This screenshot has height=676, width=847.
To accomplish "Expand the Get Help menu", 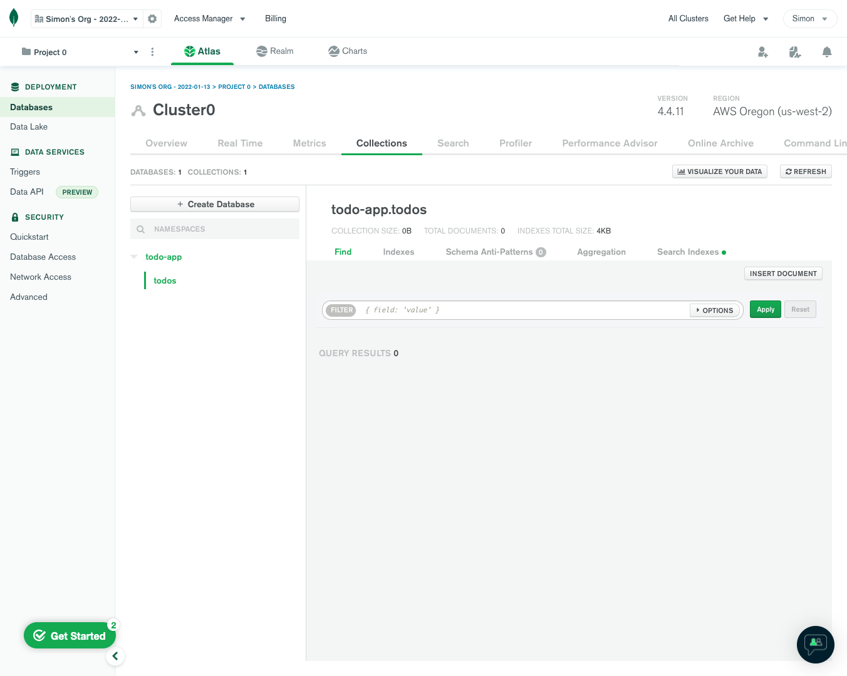I will (746, 19).
